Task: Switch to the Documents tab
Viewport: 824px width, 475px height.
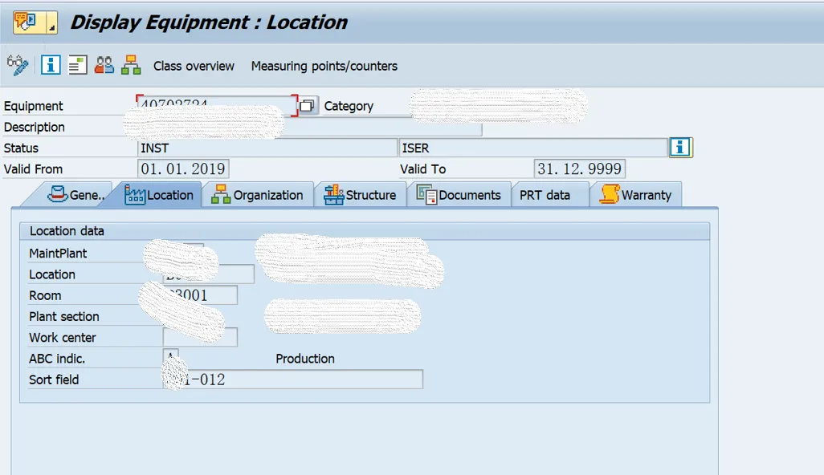Action: pos(459,195)
